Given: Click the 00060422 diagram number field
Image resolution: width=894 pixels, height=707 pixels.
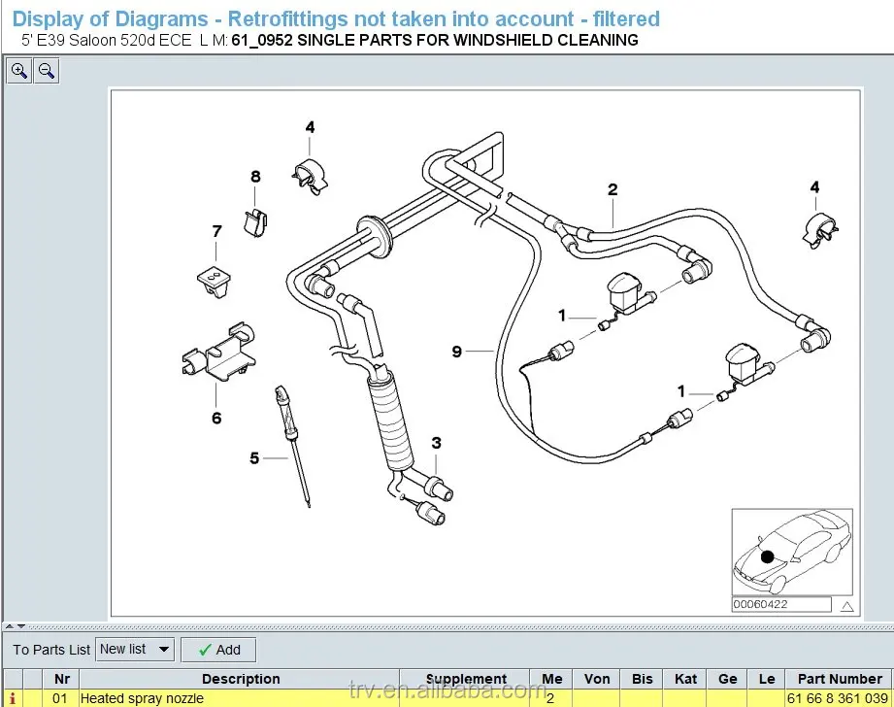Looking at the screenshot, I should (x=781, y=604).
